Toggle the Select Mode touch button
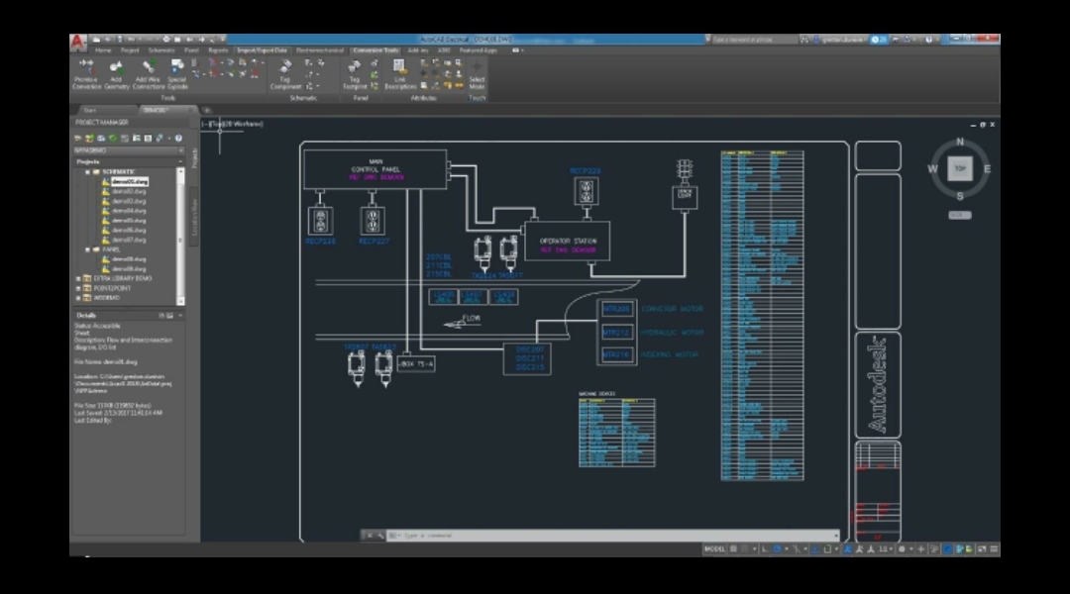The image size is (1070, 594). coord(477,74)
